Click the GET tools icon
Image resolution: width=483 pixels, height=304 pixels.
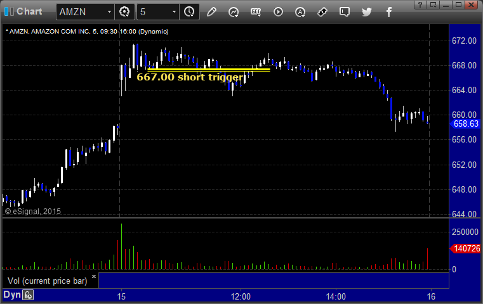tap(256, 12)
